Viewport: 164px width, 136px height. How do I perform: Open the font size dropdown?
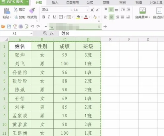87,10
